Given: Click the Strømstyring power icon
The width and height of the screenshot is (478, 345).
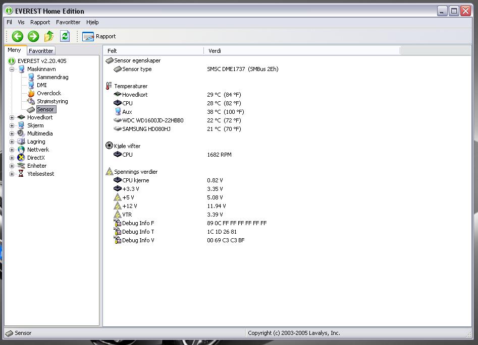Looking at the screenshot, I should point(31,101).
